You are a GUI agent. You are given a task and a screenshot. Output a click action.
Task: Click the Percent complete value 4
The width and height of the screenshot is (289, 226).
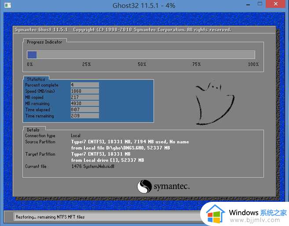coord(85,85)
